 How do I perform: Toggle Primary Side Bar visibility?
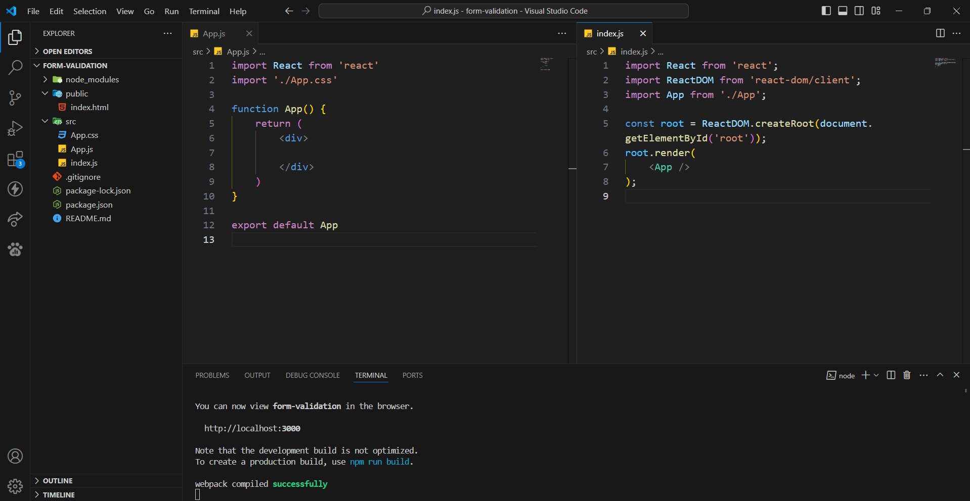pos(826,11)
